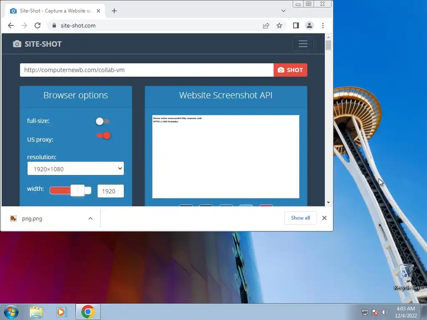Close the downloads bar
The height and width of the screenshot is (320, 427).
[x=324, y=218]
